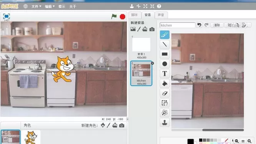This screenshot has width=256, height=144.
Task: Zoom in the paint canvas
Action: pyautogui.click(x=249, y=141)
